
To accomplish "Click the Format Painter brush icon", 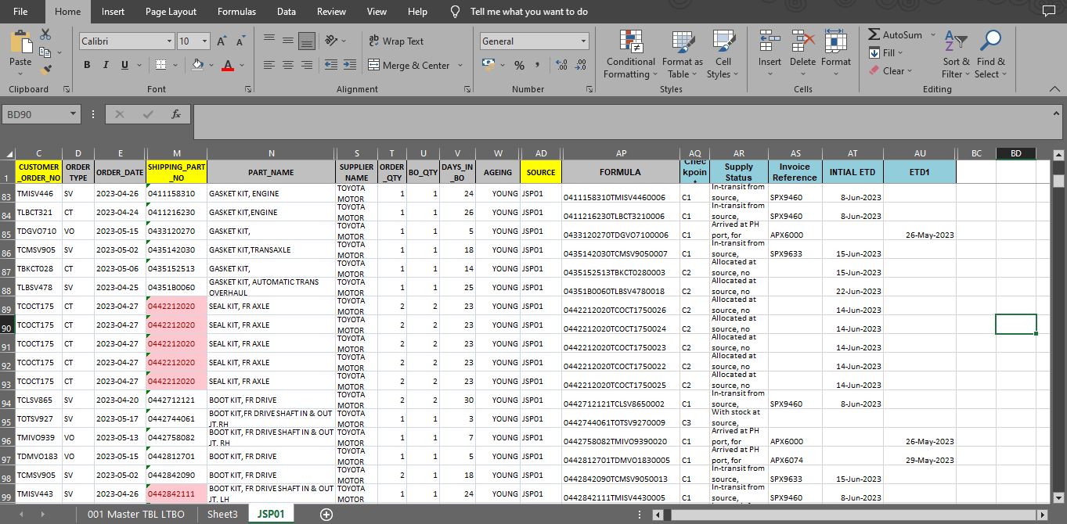I will click(x=45, y=69).
